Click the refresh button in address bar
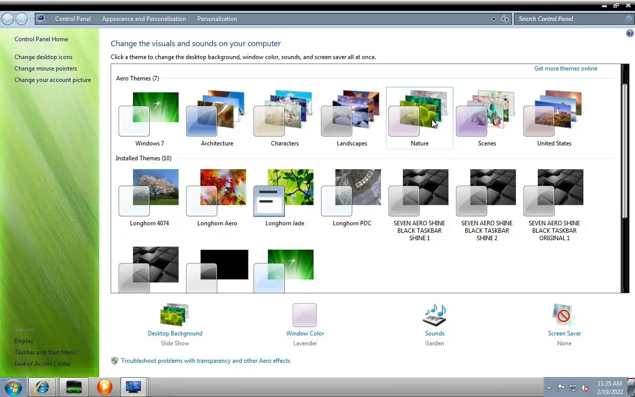 [x=505, y=19]
